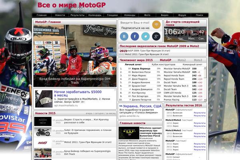Image resolution: width=240 pixels, height=160 pixels.
Task: Select rider Дани Педроса in standings
Action: click(140, 79)
